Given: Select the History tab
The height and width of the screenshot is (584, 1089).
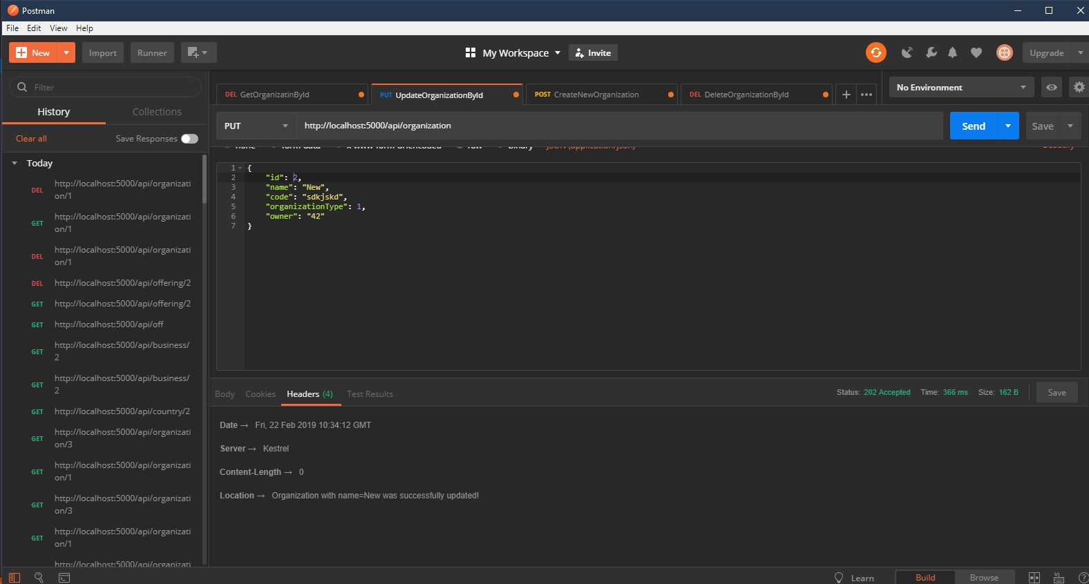Looking at the screenshot, I should pyautogui.click(x=54, y=112).
